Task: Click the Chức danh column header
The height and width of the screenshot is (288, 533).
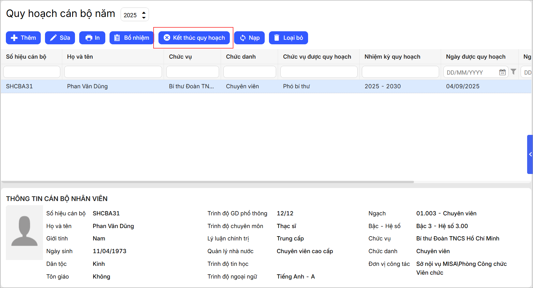Action: (x=241, y=57)
